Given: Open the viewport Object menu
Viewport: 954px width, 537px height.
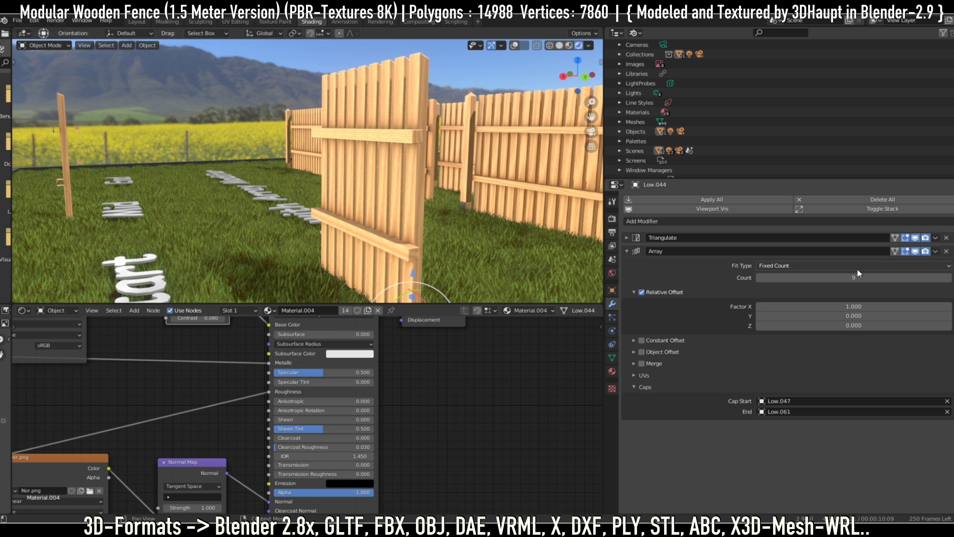Looking at the screenshot, I should (x=147, y=45).
